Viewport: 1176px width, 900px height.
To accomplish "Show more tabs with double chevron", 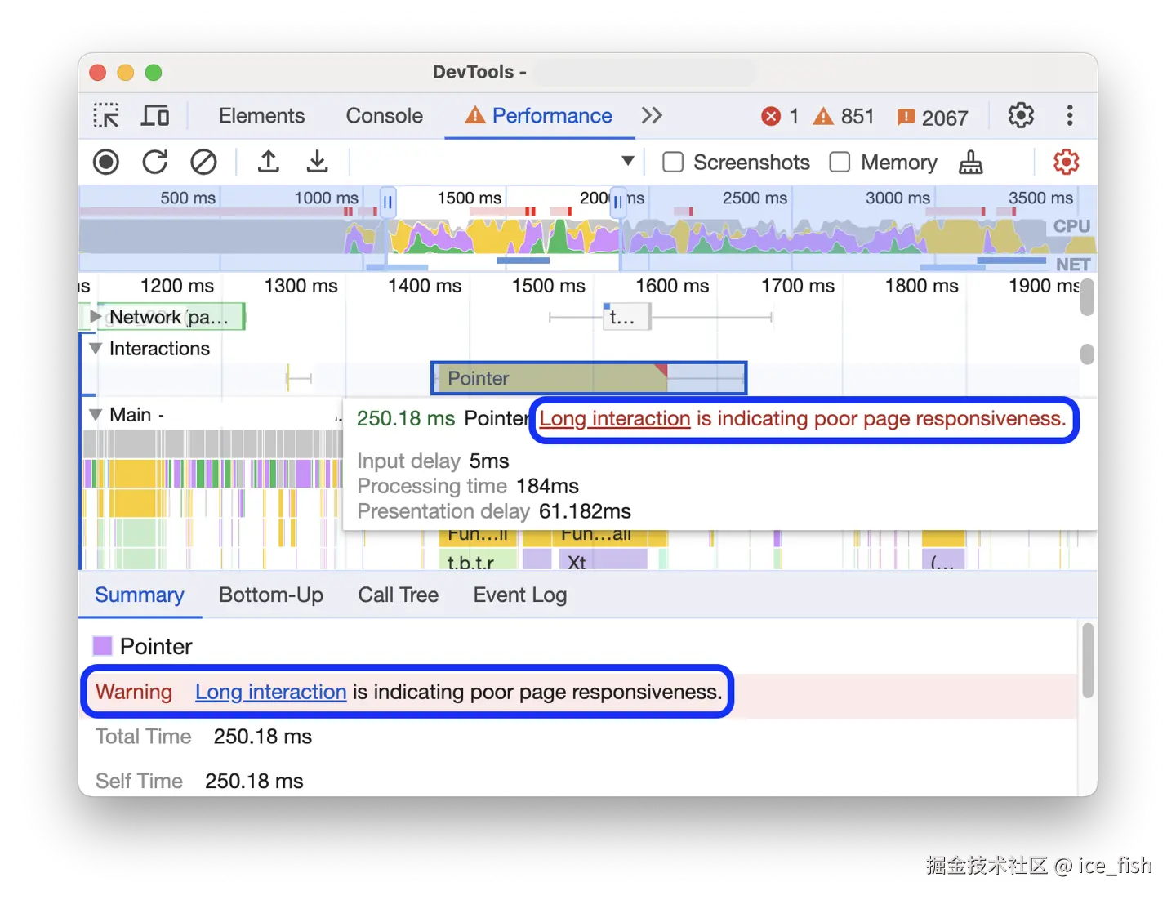I will tap(652, 116).
